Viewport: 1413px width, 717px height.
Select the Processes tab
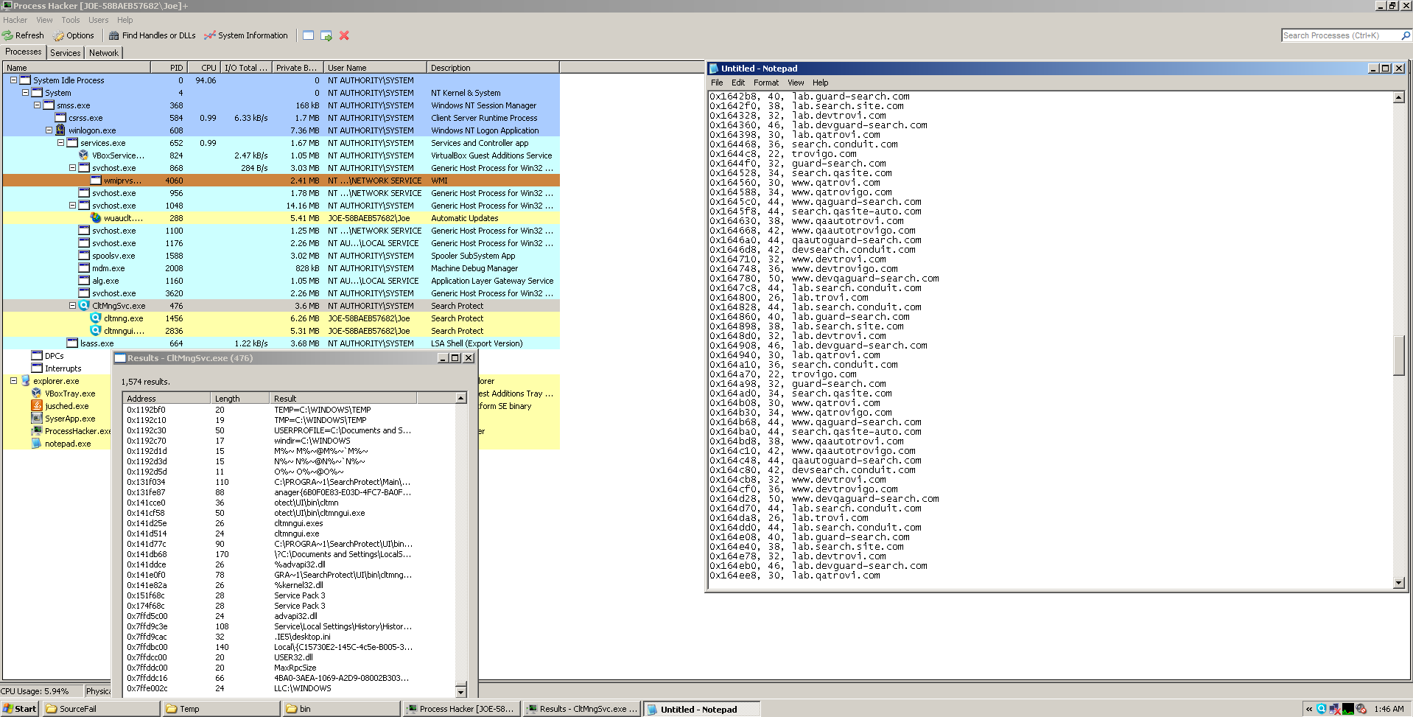(24, 52)
